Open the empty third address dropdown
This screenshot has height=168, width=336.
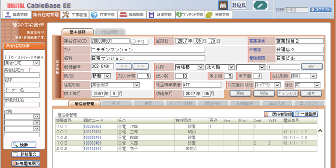click(x=251, y=67)
